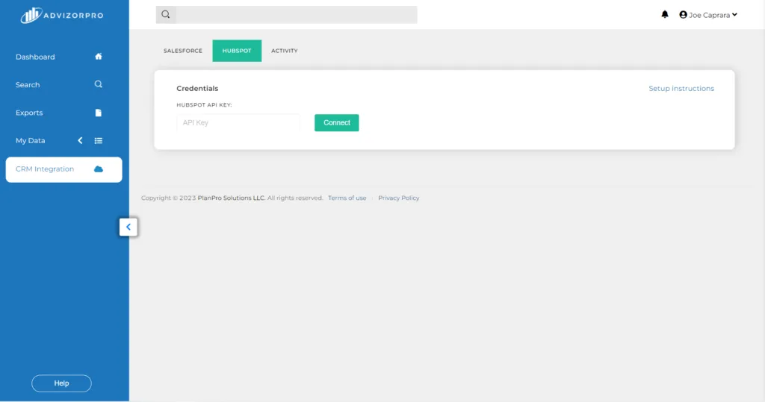Click the Credentials heading
Screen dimensions: 765x402
coord(197,88)
